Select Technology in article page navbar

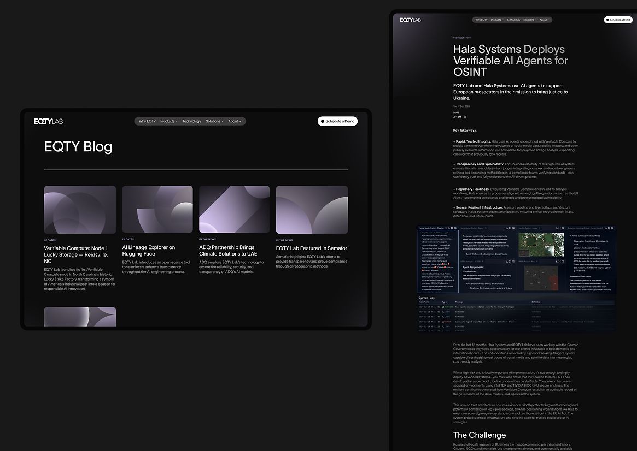pos(513,20)
